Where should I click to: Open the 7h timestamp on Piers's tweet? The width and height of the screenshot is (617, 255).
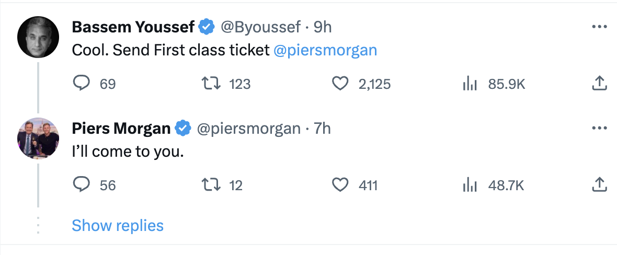pos(322,128)
